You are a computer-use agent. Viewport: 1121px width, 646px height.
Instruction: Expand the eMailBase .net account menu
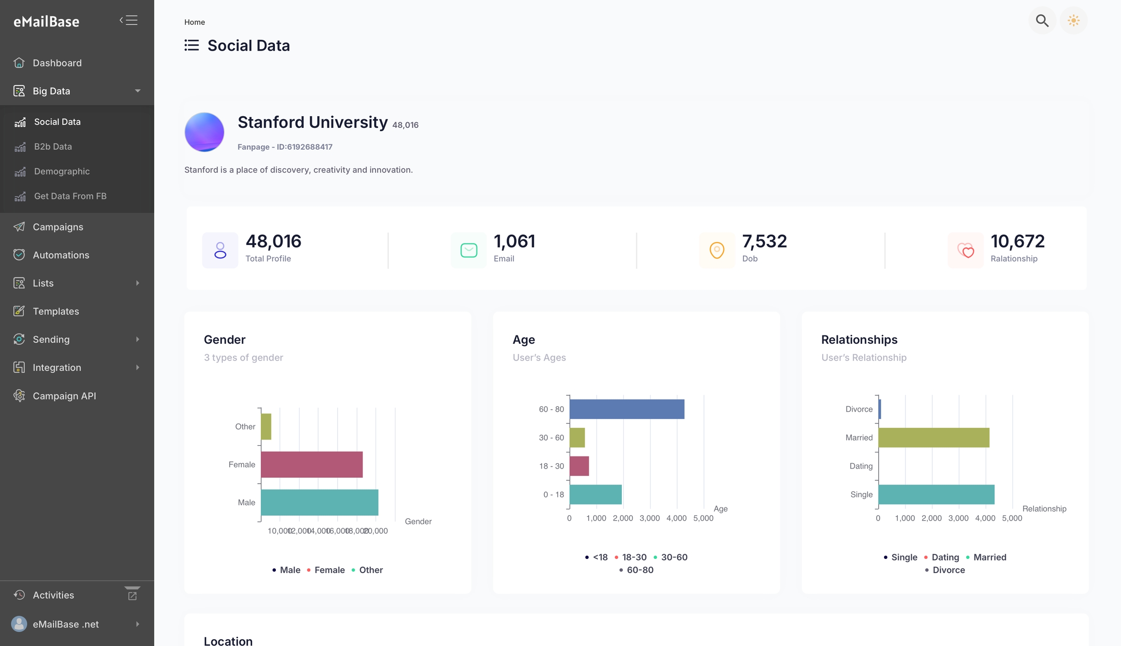coord(138,624)
